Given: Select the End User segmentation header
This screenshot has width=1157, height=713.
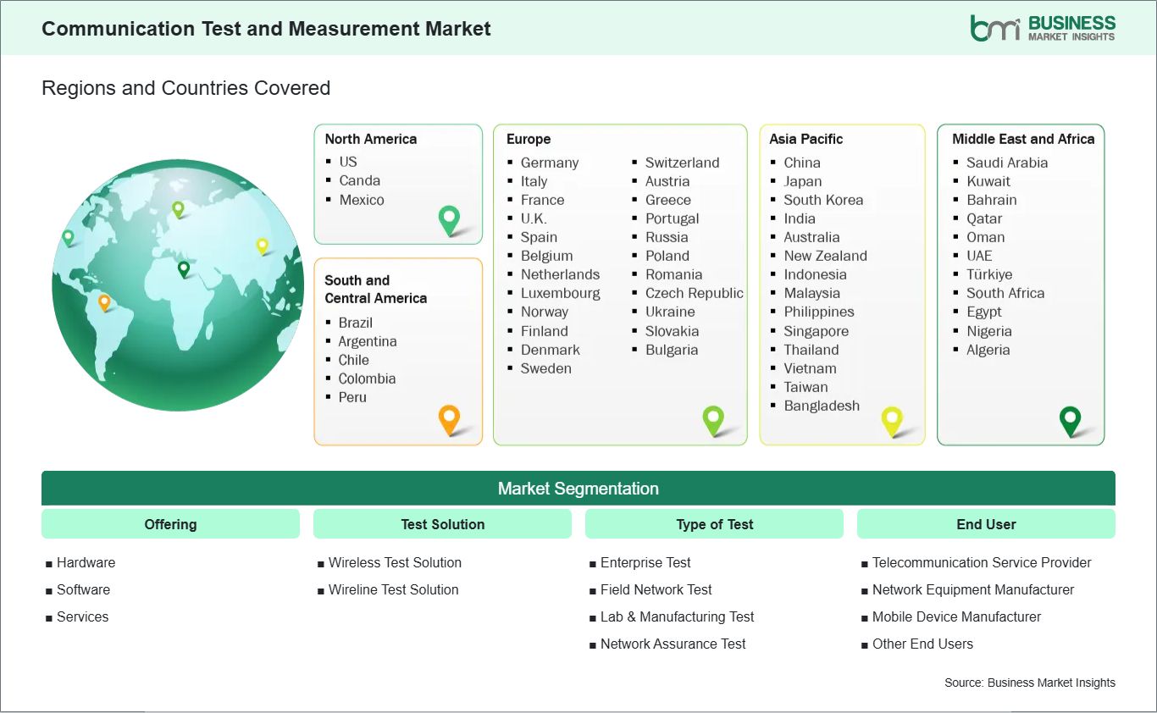Looking at the screenshot, I should coord(986,524).
